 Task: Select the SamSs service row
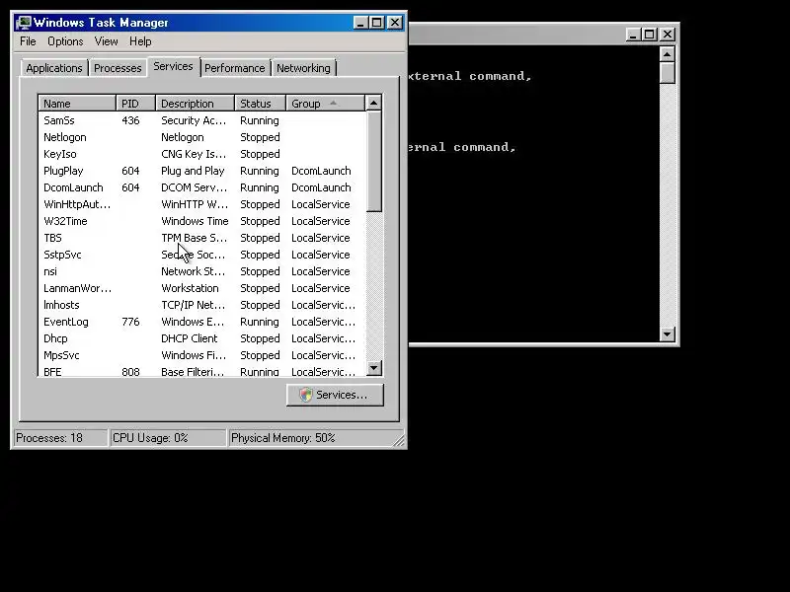click(x=201, y=120)
